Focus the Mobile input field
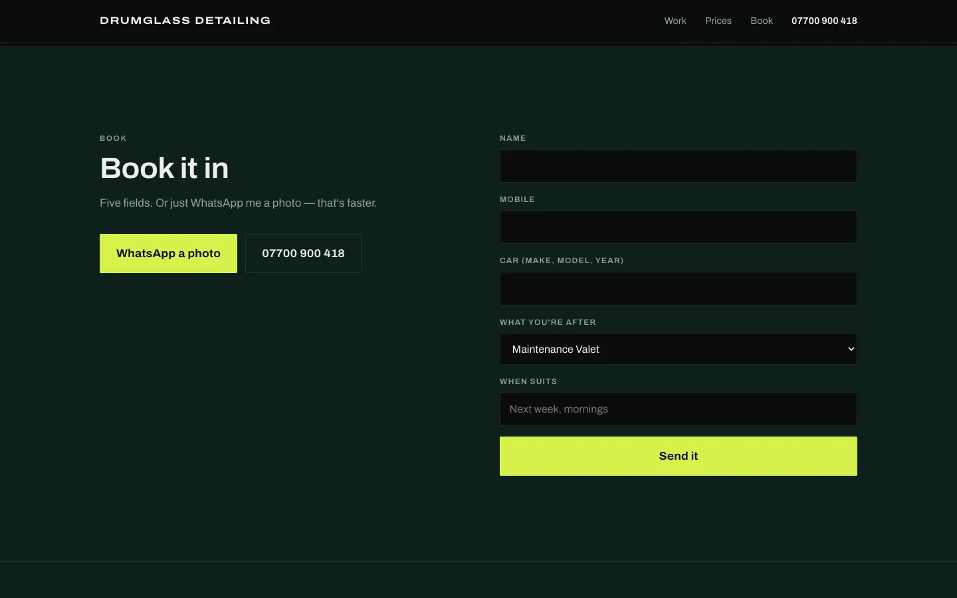The height and width of the screenshot is (598, 957). 679,227
